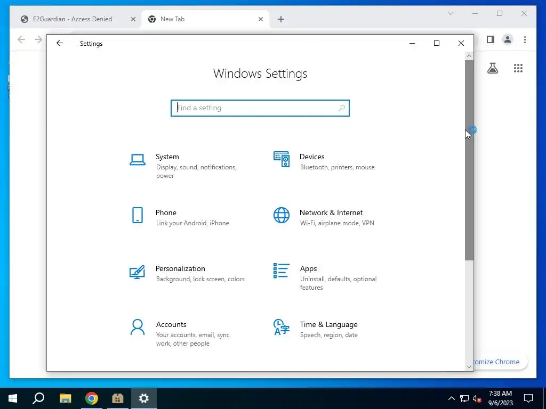Open File Explorer from taskbar
Screen dimensions: 546x409
coord(65,398)
